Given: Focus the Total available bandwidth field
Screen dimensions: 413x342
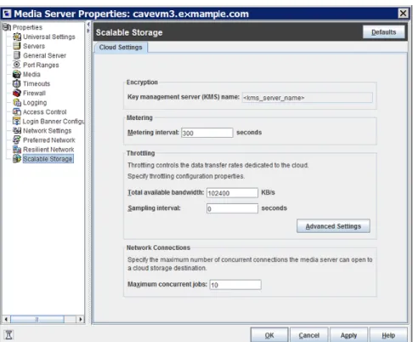Looking at the screenshot, I should pos(232,193).
